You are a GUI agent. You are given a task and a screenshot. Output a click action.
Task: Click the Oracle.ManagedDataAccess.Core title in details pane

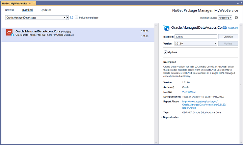tap(197, 27)
